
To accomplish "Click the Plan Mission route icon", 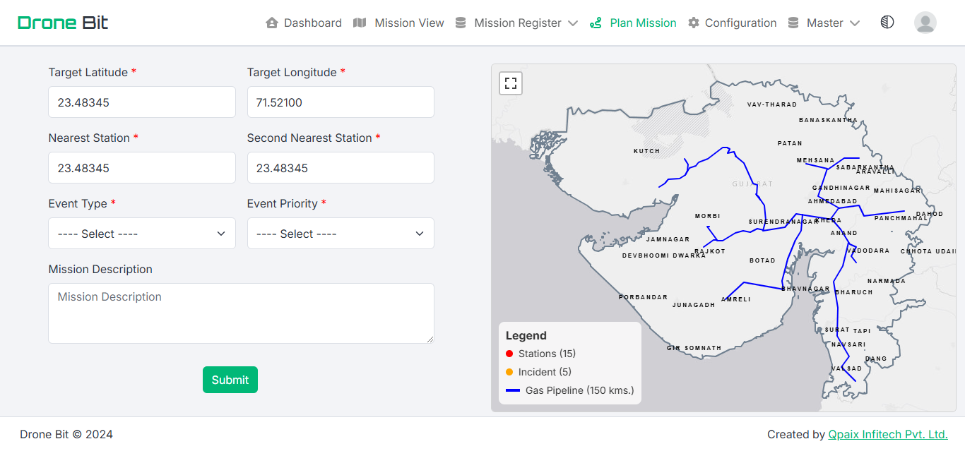I will click(x=596, y=23).
